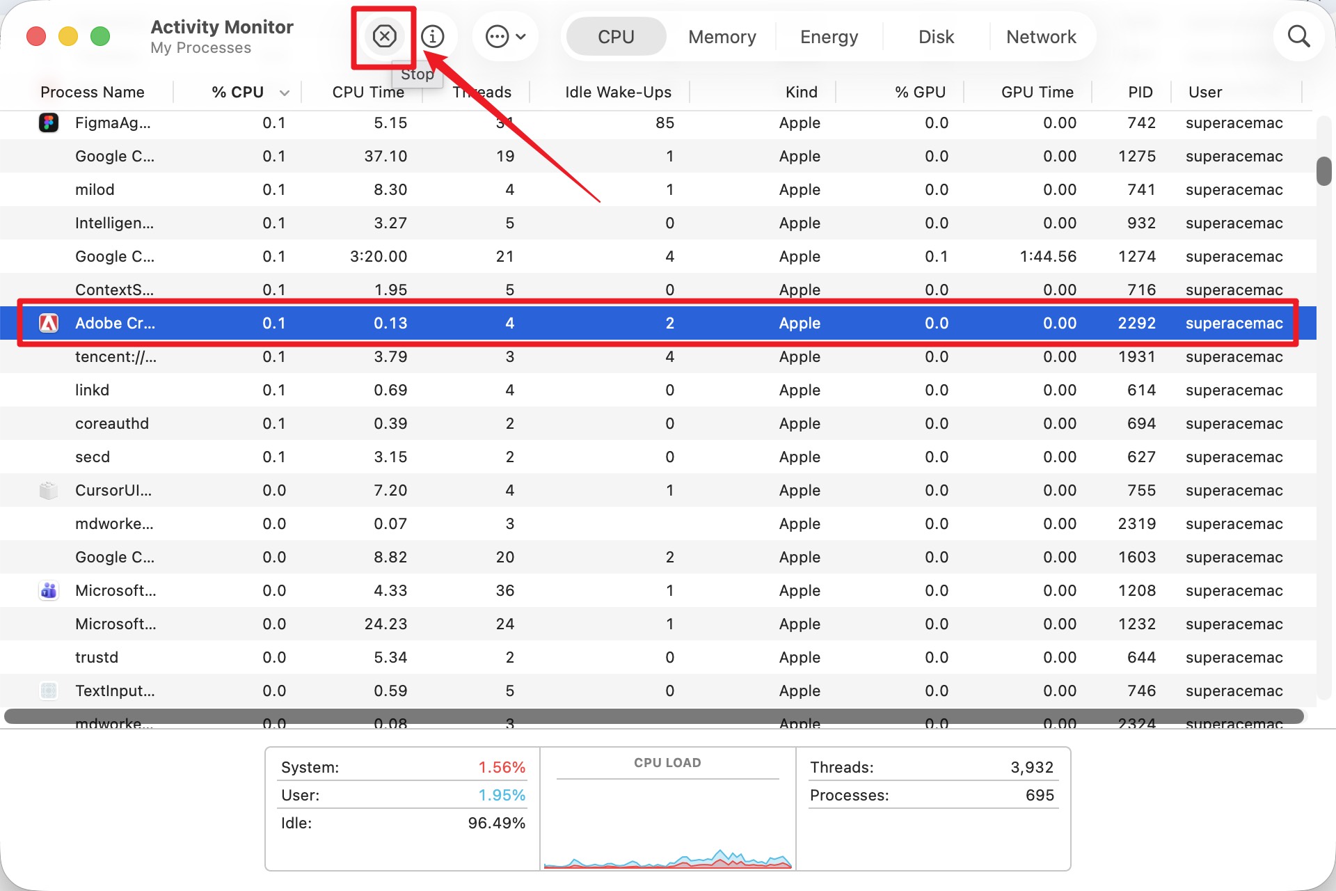Click PID 2292 cell
Image resolution: width=1336 pixels, height=891 pixels.
[1136, 323]
